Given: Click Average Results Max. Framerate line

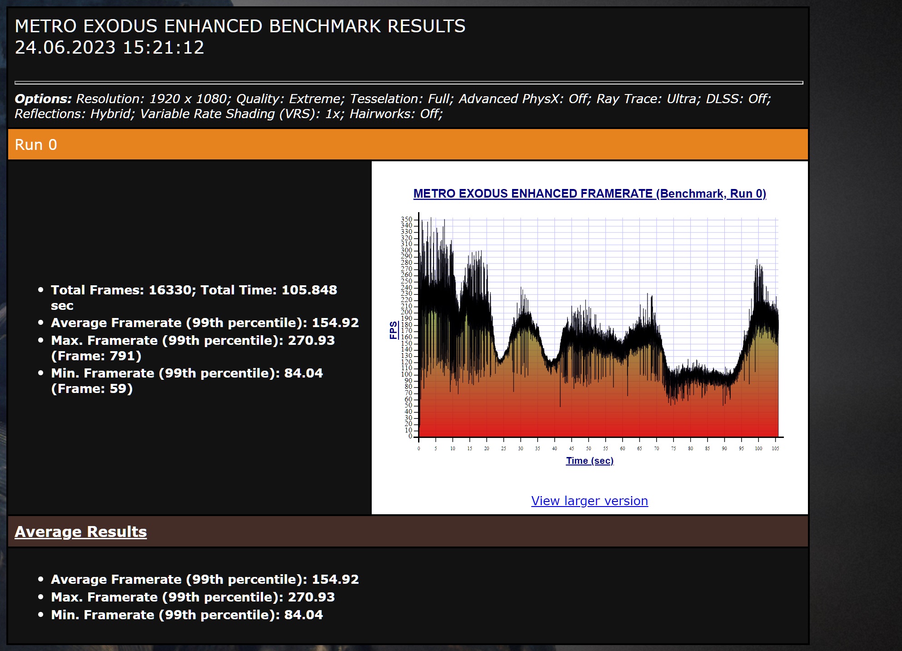Looking at the screenshot, I should click(193, 597).
